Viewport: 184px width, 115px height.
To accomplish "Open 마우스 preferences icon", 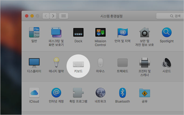I will [x=100, y=62].
